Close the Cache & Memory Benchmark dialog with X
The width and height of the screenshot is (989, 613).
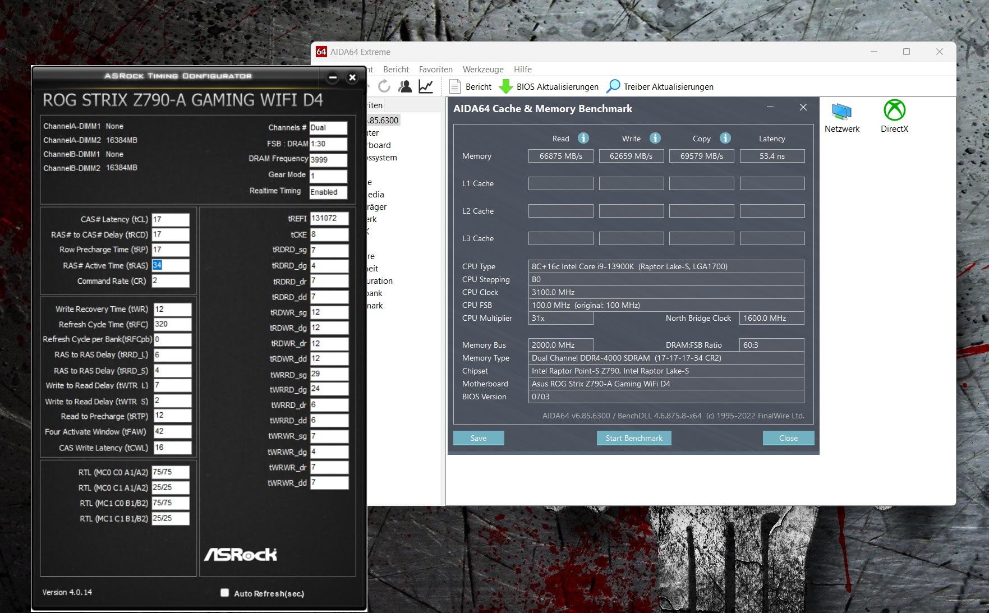(x=803, y=107)
